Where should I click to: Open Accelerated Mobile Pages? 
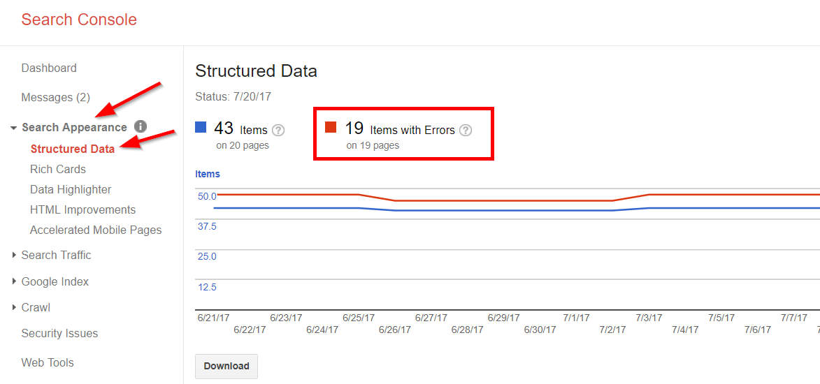tap(96, 230)
